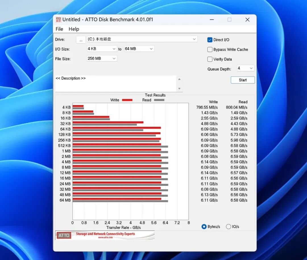The height and width of the screenshot is (260, 307).
Task: Click the description scroll up arrow
Action: pos(179,79)
